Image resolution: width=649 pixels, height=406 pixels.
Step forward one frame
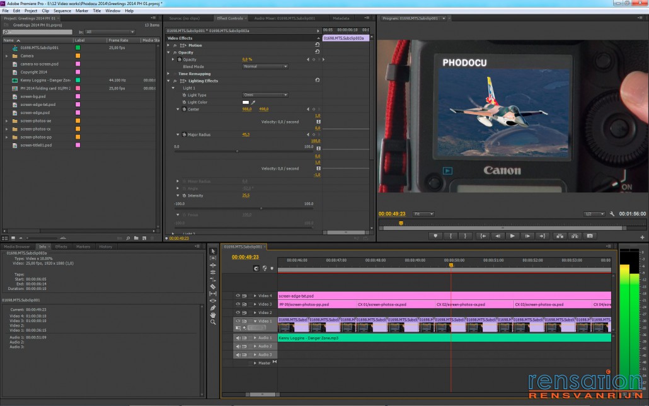coord(527,236)
